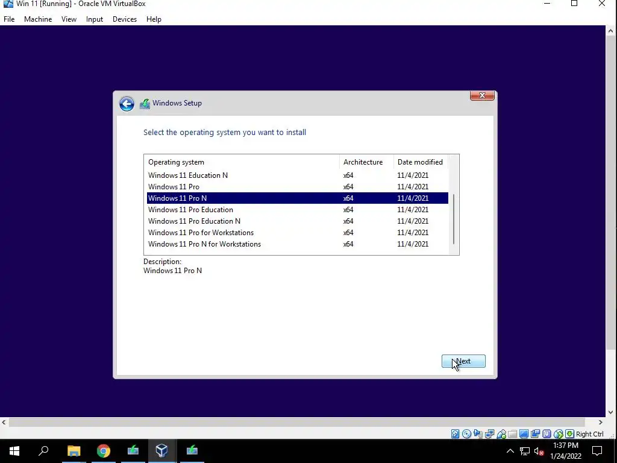The image size is (617, 463).
Task: Open the Devices menu
Action: (x=125, y=19)
